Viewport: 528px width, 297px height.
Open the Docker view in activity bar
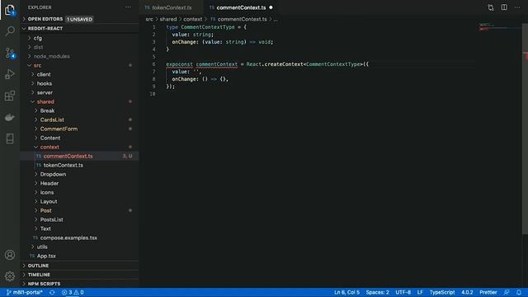coord(10,117)
